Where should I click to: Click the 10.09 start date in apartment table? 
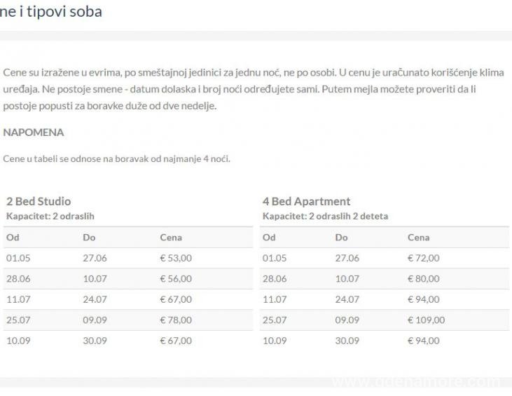tap(275, 341)
